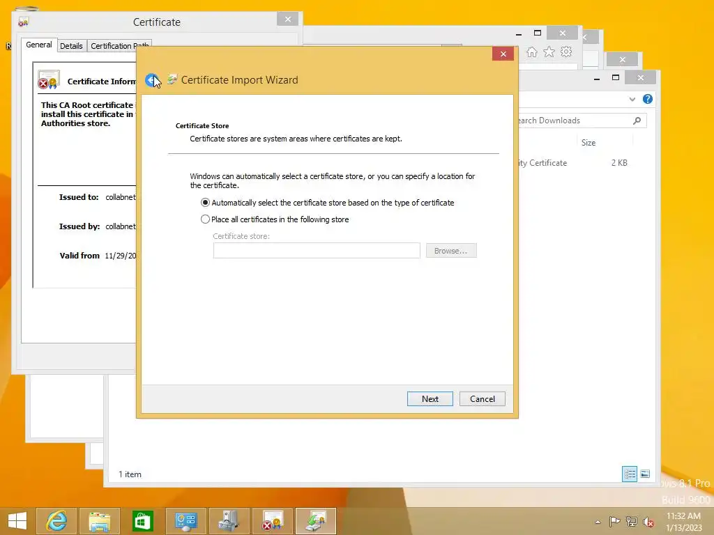The image size is (714, 535).
Task: Open File Explorer from taskbar
Action: [x=100, y=521]
